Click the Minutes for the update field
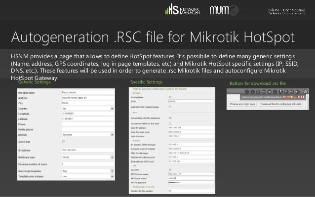 (x=191, y=191)
